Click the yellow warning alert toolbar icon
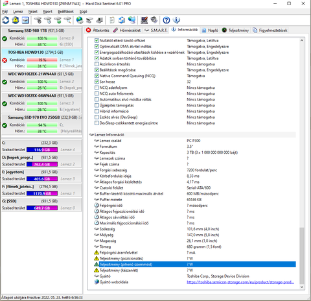 tap(16, 20)
